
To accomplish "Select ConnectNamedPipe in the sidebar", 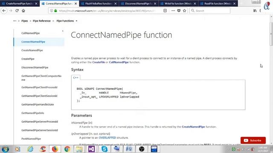I will point(33,42).
